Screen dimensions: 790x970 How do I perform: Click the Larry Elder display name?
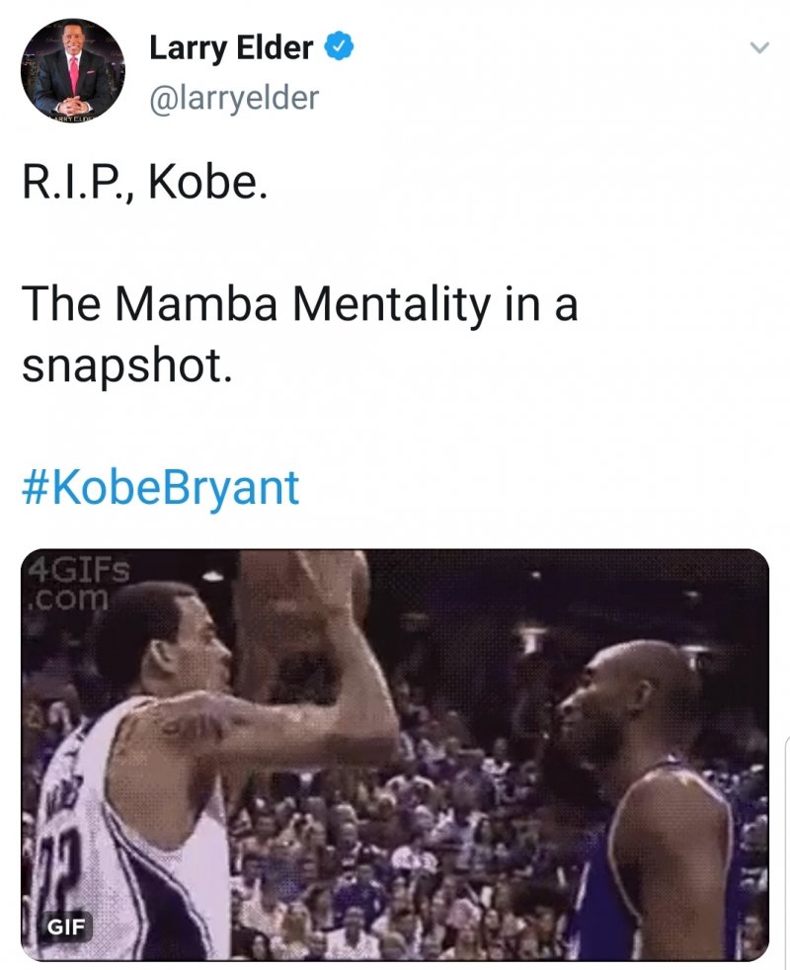231,46
